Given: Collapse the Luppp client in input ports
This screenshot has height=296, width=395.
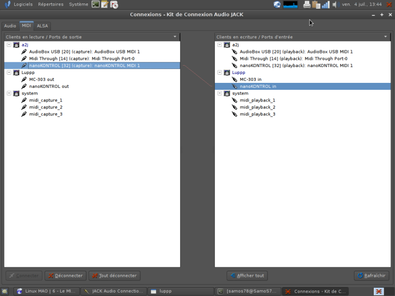Looking at the screenshot, I should pos(220,73).
